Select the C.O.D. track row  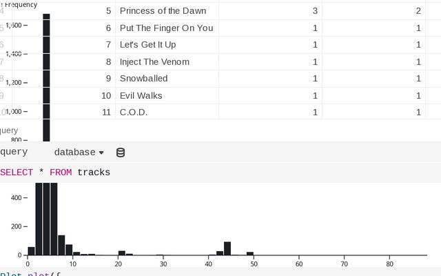click(x=134, y=112)
